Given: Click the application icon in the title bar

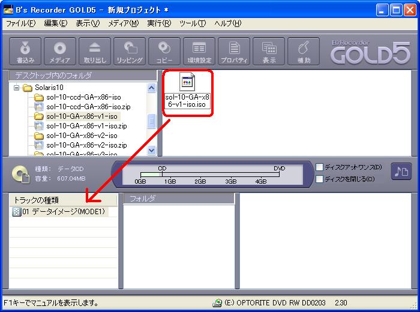Looking at the screenshot, I should coord(8,10).
